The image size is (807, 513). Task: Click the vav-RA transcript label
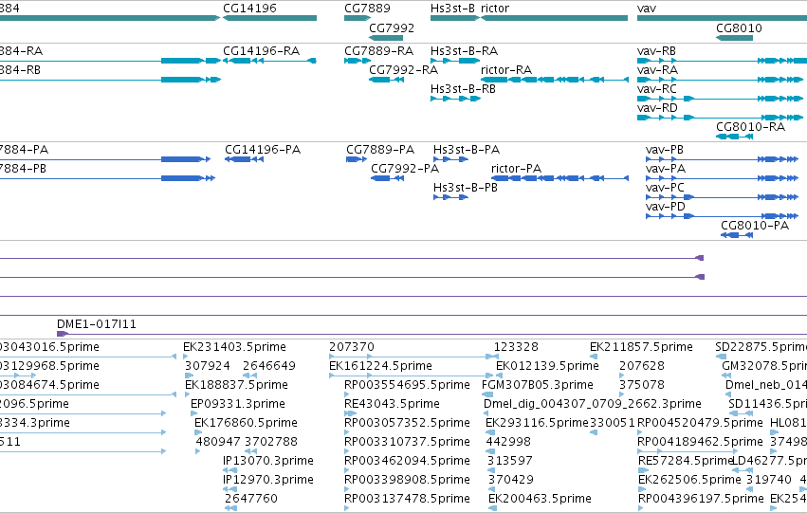[x=657, y=70]
